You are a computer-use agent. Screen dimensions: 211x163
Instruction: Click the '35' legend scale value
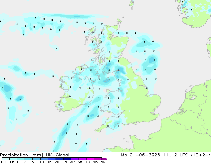coord(80,162)
